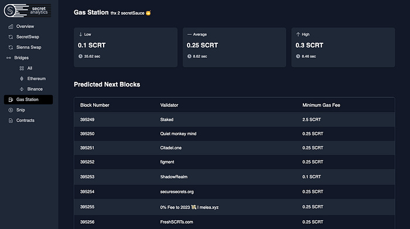Screen dimensions: 410x229
Task: Click the dash icon beside Average
Action: coord(189,34)
